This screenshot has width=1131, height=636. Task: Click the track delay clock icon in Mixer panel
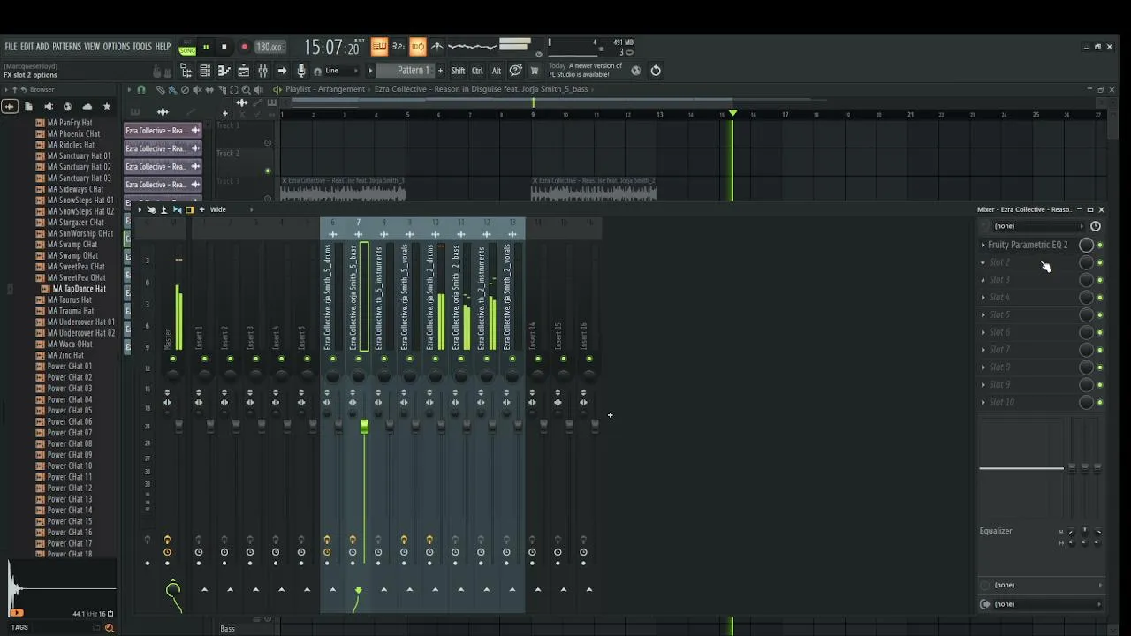pyautogui.click(x=1096, y=226)
